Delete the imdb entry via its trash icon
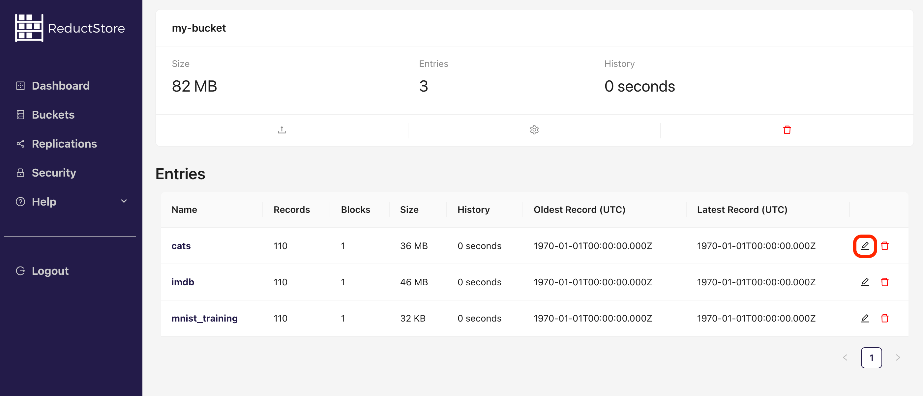923x396 pixels. click(885, 282)
